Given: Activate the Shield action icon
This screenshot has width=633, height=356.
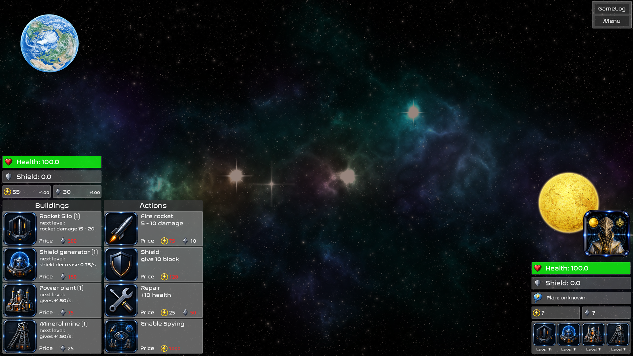Looking at the screenshot, I should coord(121,264).
